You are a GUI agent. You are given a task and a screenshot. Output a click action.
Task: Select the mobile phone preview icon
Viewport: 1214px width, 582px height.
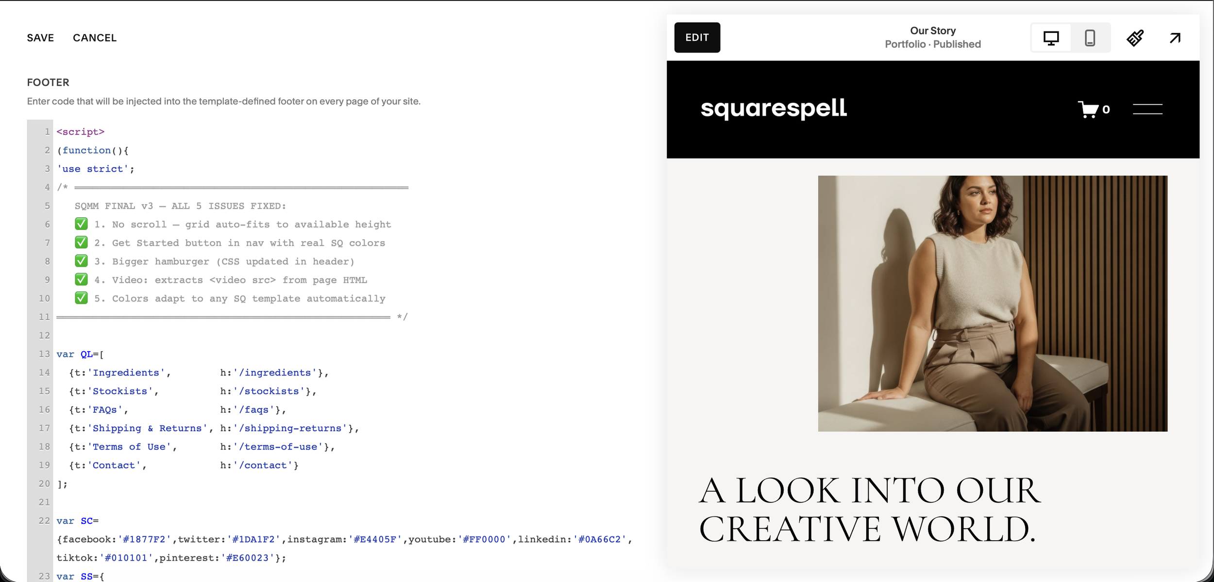coord(1089,37)
